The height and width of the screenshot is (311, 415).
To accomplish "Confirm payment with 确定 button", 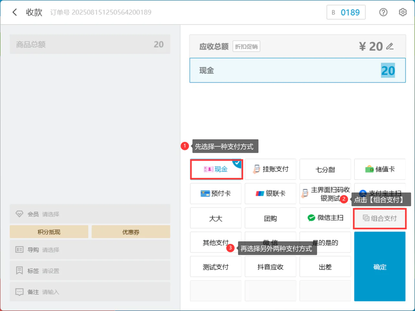I will tap(380, 266).
